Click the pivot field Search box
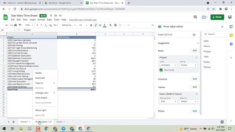235x132 pixels. (x=214, y=34)
